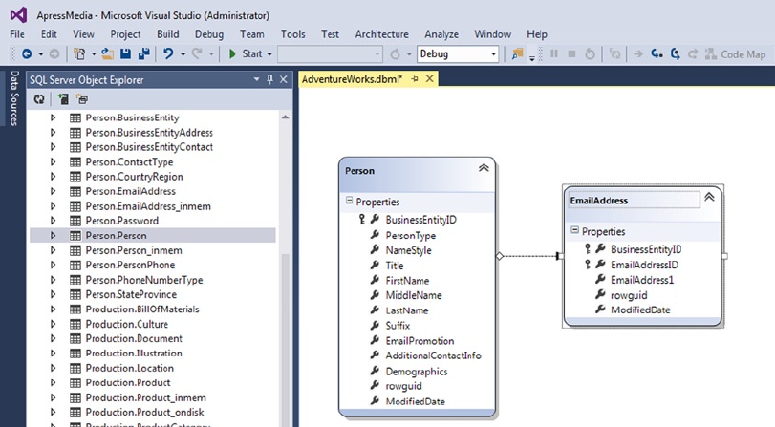
Task: Click the Open File folder icon
Action: [x=107, y=53]
